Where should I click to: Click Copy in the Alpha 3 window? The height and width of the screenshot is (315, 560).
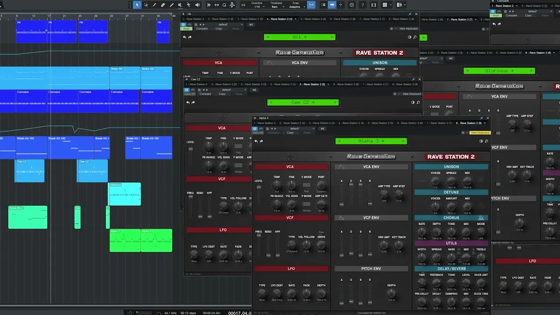click(290, 133)
